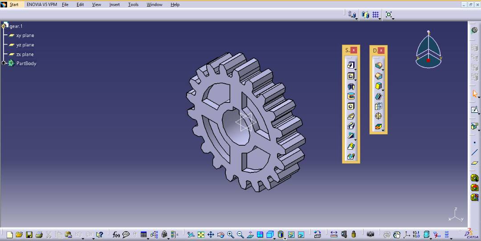Select the xy plane in specification tree

coord(25,35)
